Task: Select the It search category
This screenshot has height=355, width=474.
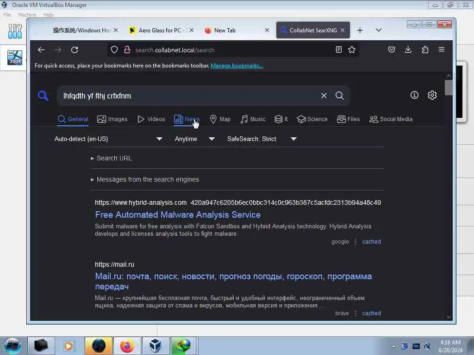Action: 281,119
